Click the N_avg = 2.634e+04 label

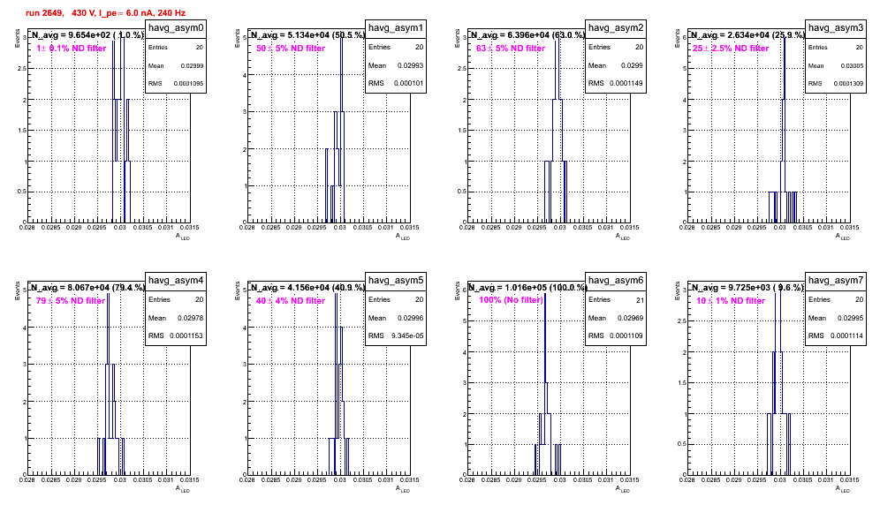(x=747, y=34)
